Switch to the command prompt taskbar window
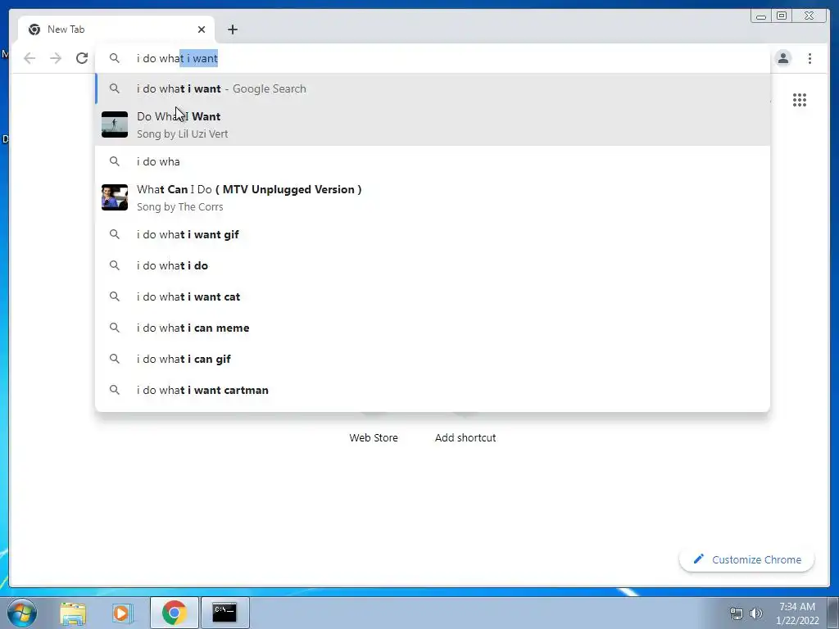 [224, 613]
